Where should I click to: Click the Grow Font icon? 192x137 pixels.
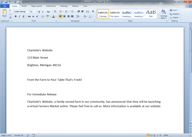(39, 12)
